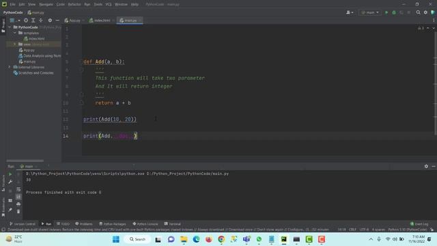Open Event Log

pos(419,224)
